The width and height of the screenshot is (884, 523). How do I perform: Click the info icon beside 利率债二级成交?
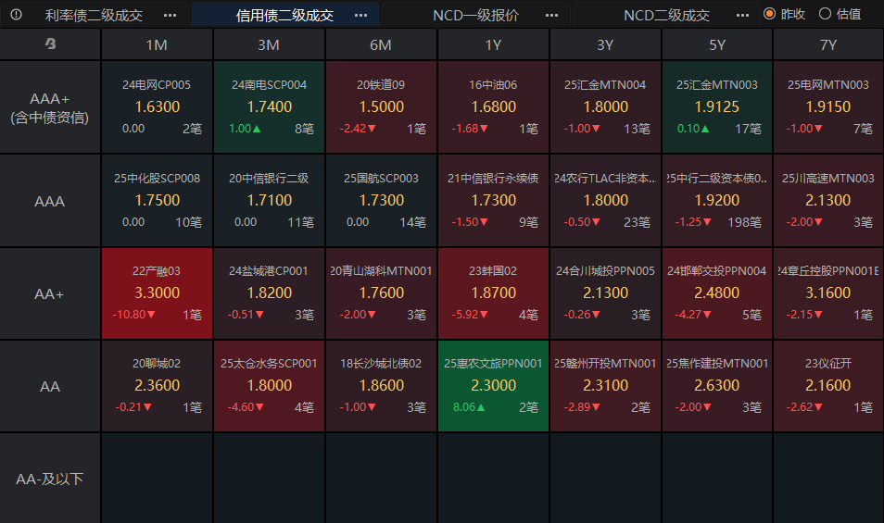click(x=17, y=15)
